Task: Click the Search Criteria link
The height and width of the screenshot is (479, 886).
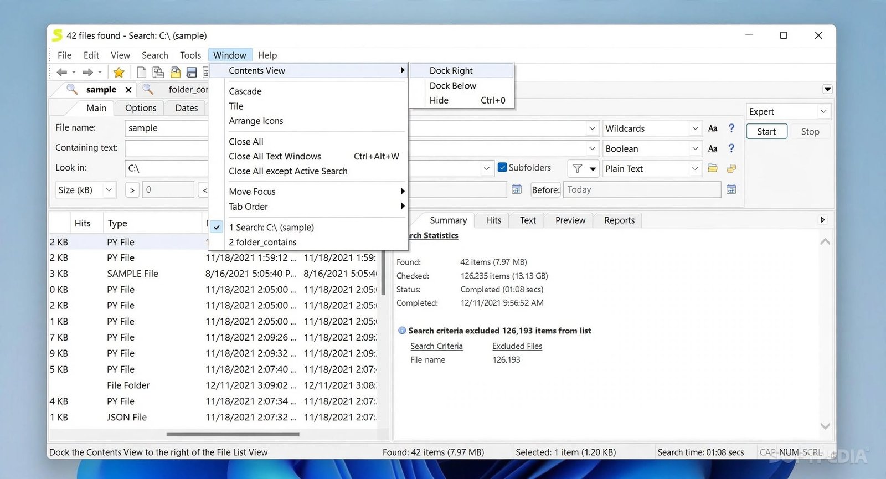Action: tap(436, 346)
